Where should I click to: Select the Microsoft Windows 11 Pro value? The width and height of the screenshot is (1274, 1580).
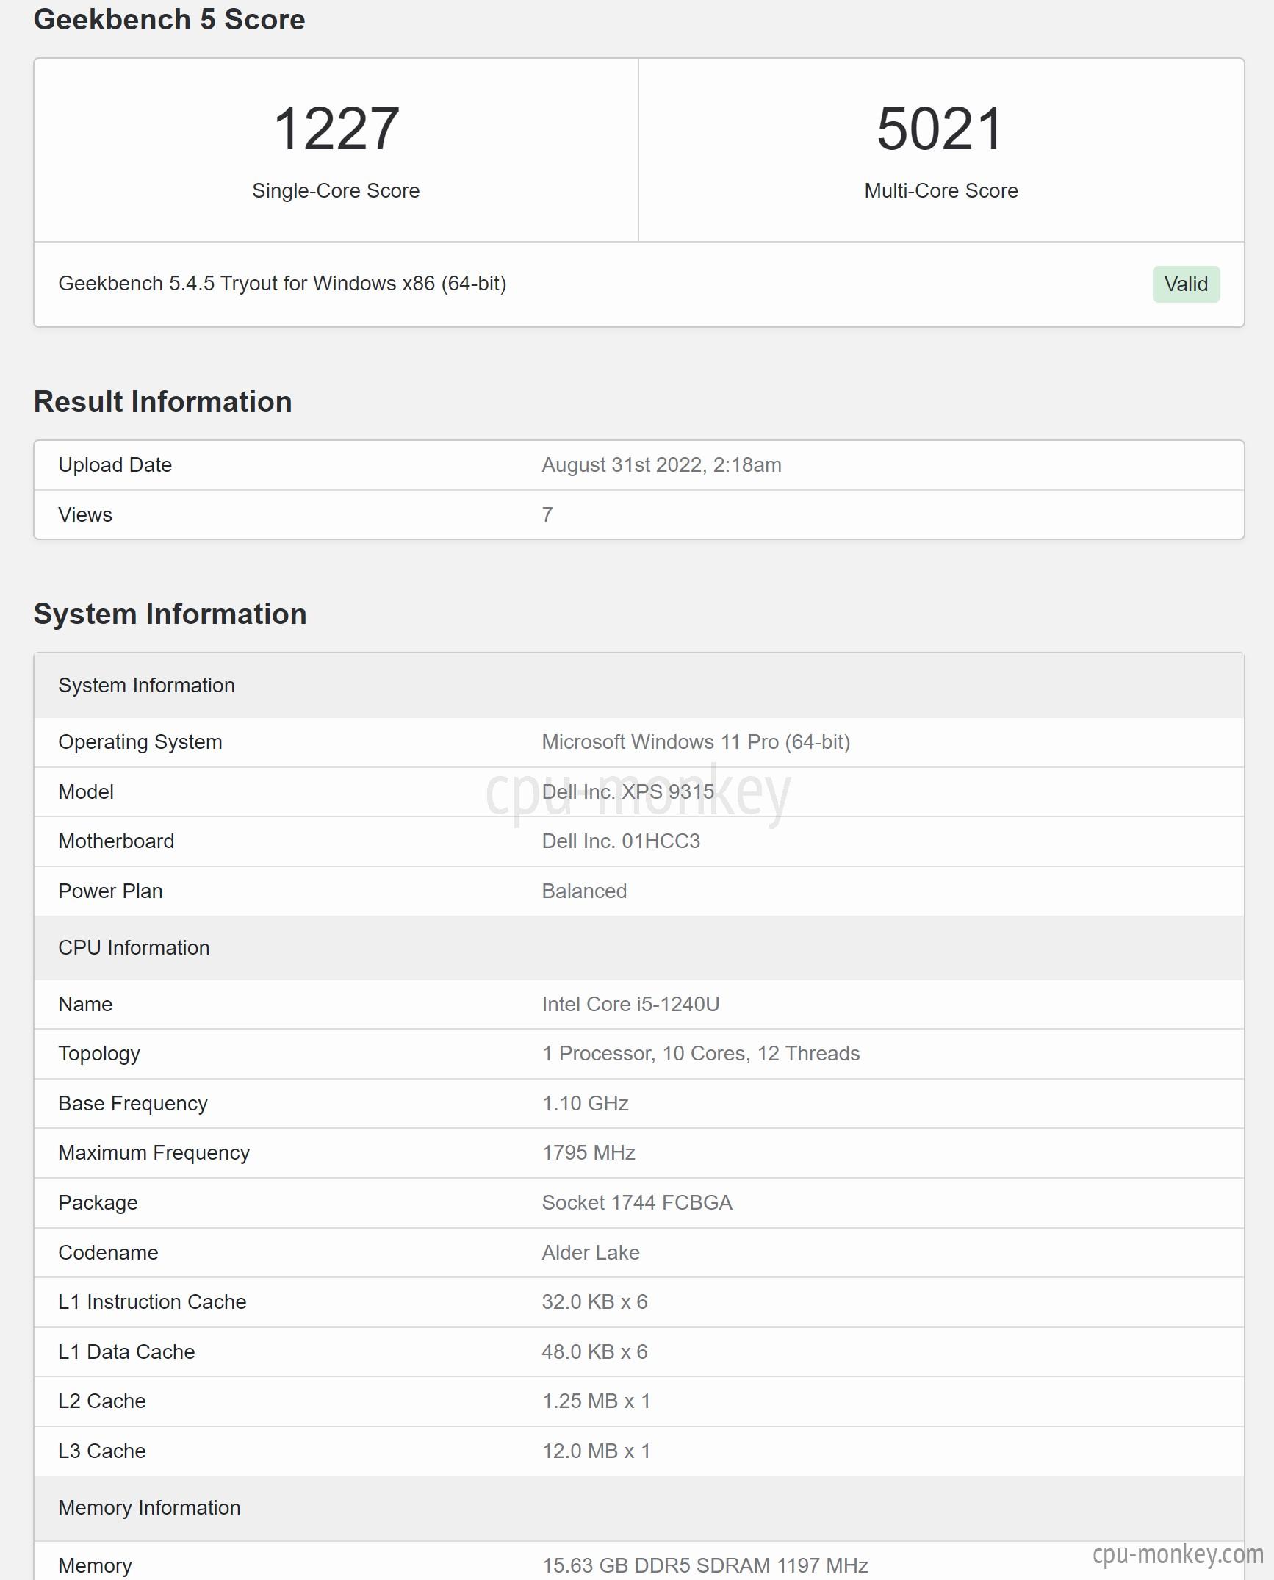click(x=696, y=742)
